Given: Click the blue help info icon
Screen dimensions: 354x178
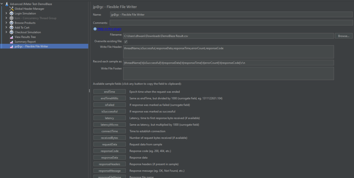Looking at the screenshot, I should click(x=95, y=29).
